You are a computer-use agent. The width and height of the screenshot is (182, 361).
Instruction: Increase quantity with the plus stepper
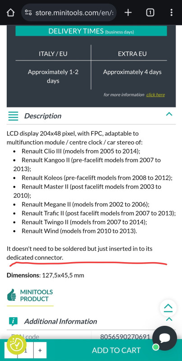[x=40, y=350]
